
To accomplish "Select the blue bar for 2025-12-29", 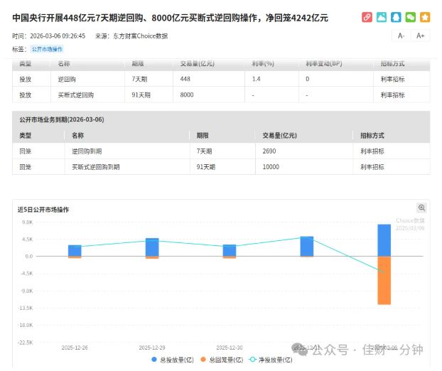I will coord(152,247).
